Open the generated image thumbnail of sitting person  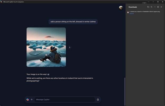46,47
